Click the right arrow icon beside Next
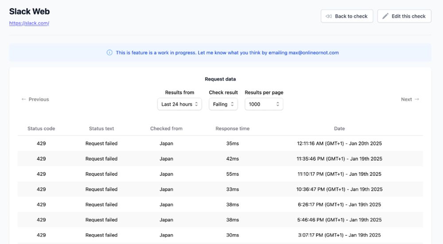Viewport: 443px width, 244px height. coord(417,100)
